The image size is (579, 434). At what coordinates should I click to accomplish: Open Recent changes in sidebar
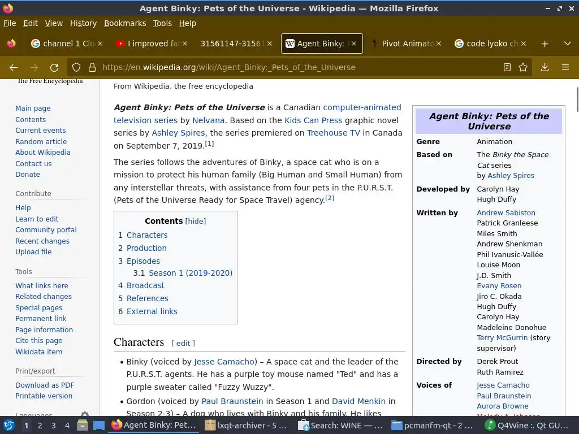click(x=42, y=241)
